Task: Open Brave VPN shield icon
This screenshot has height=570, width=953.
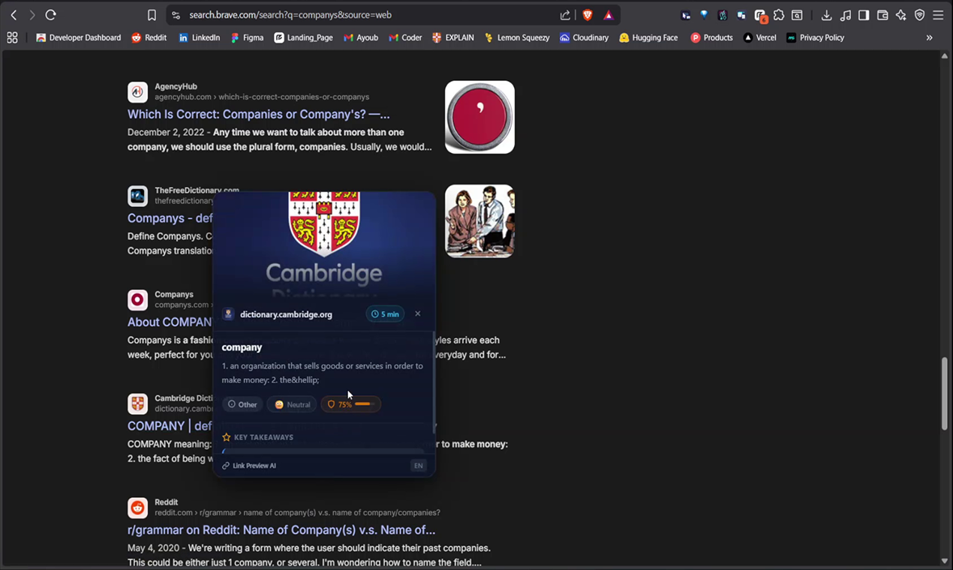Action: point(919,15)
